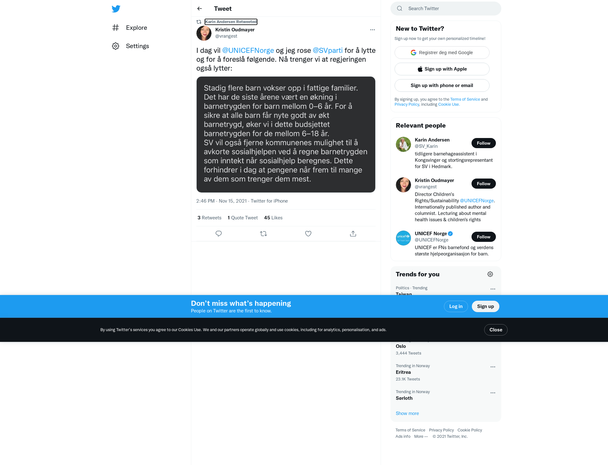Like the tweet with heart icon
608x465 pixels.
point(308,234)
